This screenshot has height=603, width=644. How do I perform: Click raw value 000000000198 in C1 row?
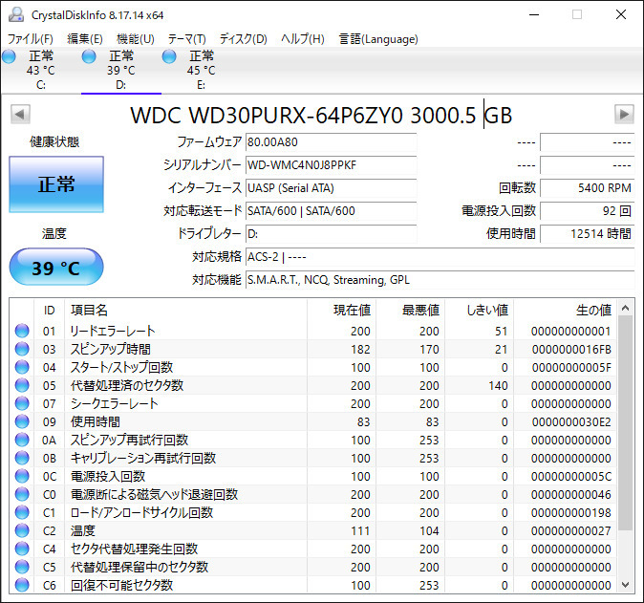tap(571, 513)
